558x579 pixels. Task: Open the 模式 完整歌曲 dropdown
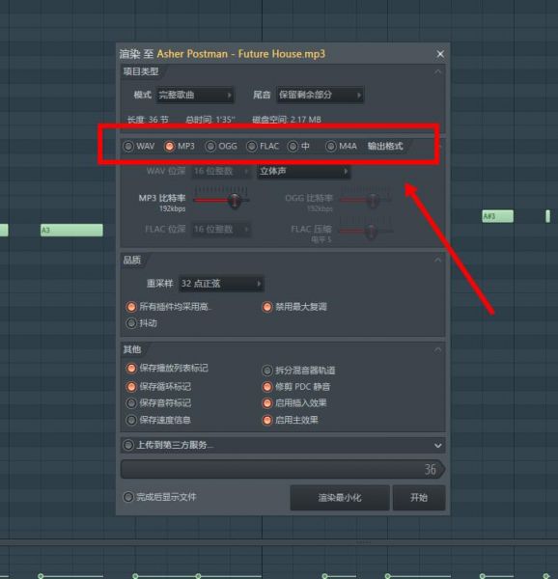pos(195,95)
